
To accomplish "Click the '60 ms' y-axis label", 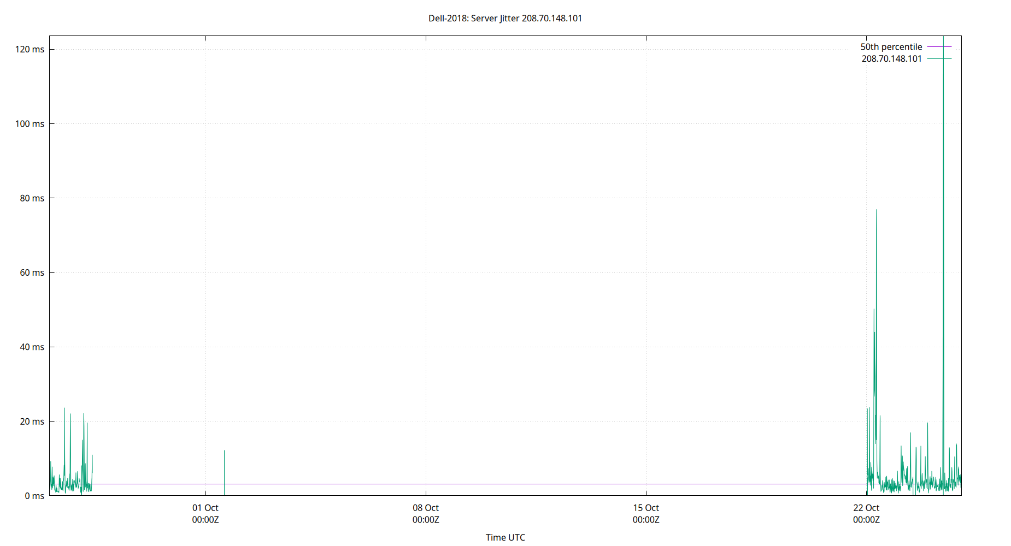I will coord(32,272).
